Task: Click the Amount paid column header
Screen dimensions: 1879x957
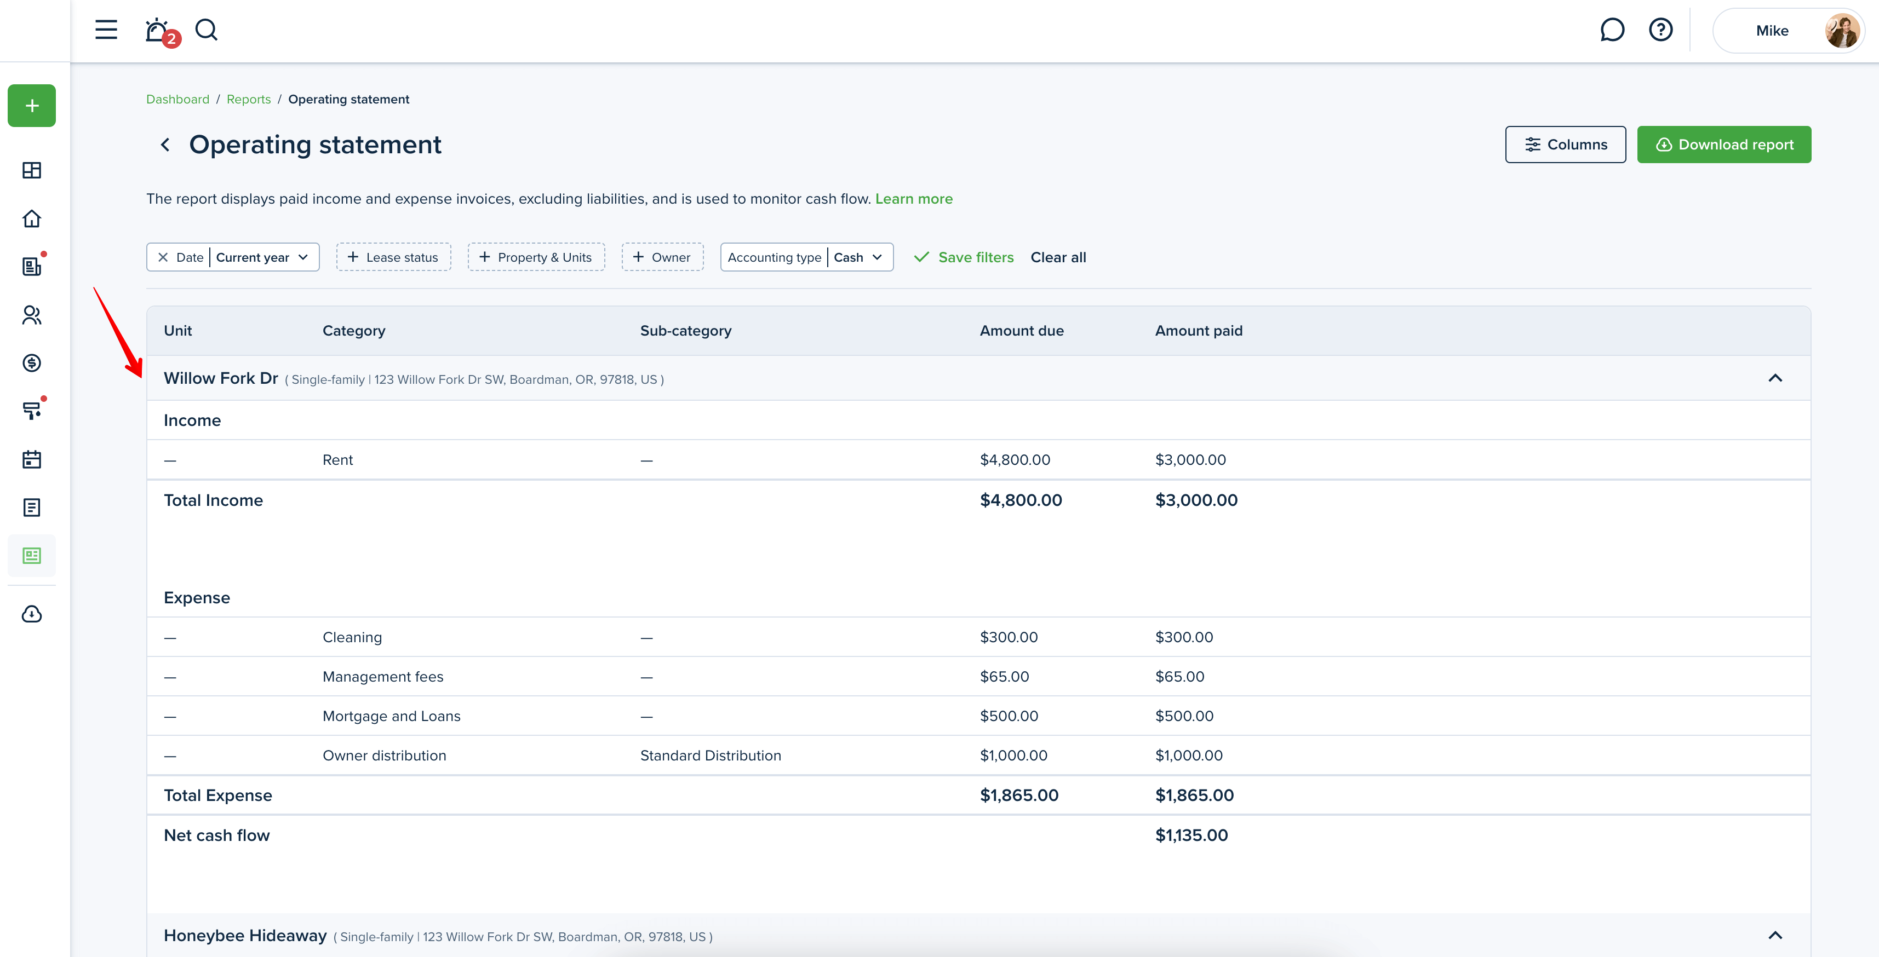Action: 1199,331
